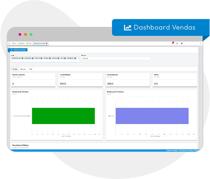This screenshot has width=210, height=179.
Task: Remove the first Local tag chip
Action: [22, 58]
